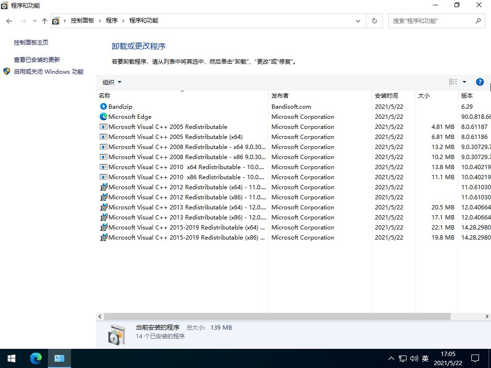This screenshot has height=368, width=491.
Task: Open the 组织 dropdown menu
Action: tap(111, 82)
